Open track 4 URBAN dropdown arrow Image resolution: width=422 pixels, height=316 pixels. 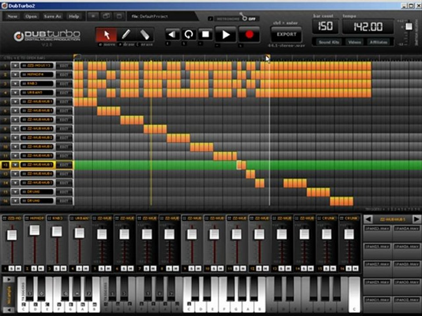(15, 93)
